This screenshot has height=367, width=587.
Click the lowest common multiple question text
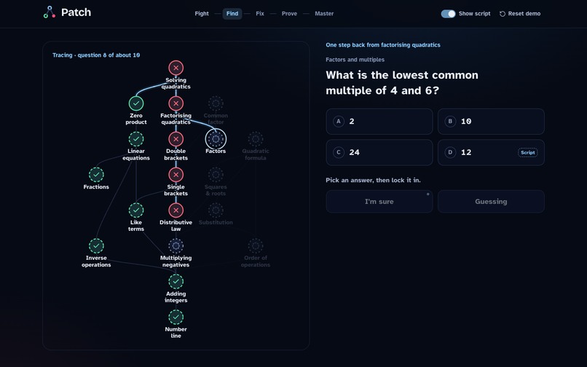click(402, 83)
